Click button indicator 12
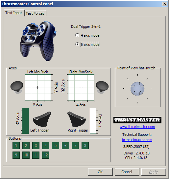 tap(46, 155)
